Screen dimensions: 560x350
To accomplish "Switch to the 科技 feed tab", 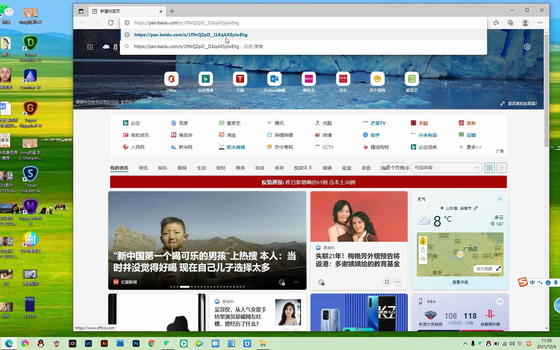I will click(x=260, y=168).
